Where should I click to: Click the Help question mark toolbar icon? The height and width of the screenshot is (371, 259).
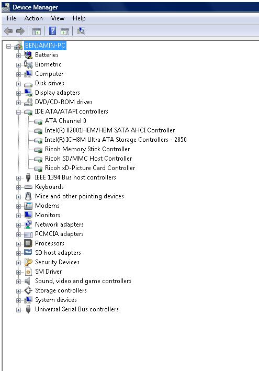point(52,31)
